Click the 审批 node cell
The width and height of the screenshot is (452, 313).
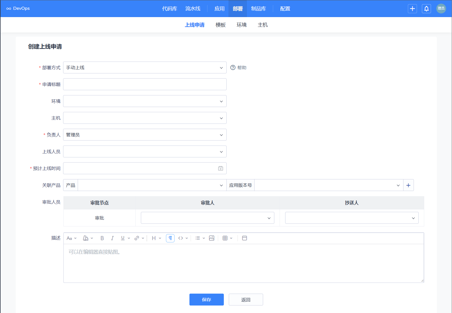pyautogui.click(x=100, y=218)
